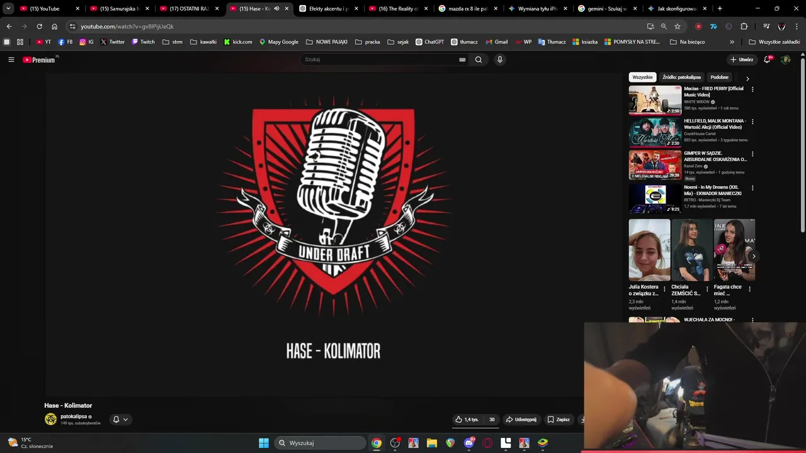This screenshot has height=453, width=806.
Task: Like the video with thumbs up
Action: click(467, 420)
